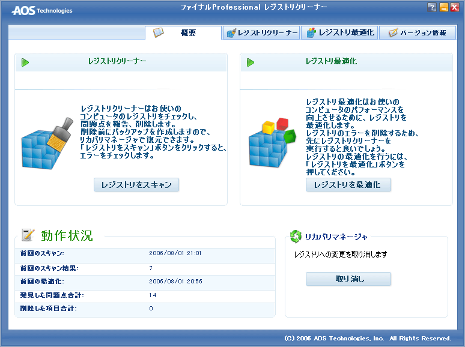Viewport: 465px width, 347px height.
Task: Click the scan result value 7
Action: click(x=151, y=268)
